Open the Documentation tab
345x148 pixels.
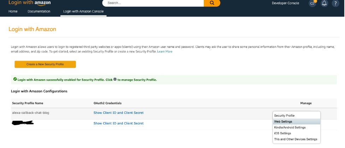coord(39,11)
